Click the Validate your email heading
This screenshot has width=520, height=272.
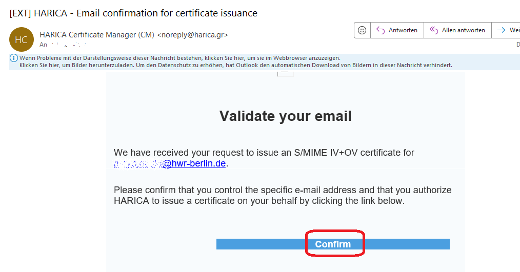tap(285, 116)
